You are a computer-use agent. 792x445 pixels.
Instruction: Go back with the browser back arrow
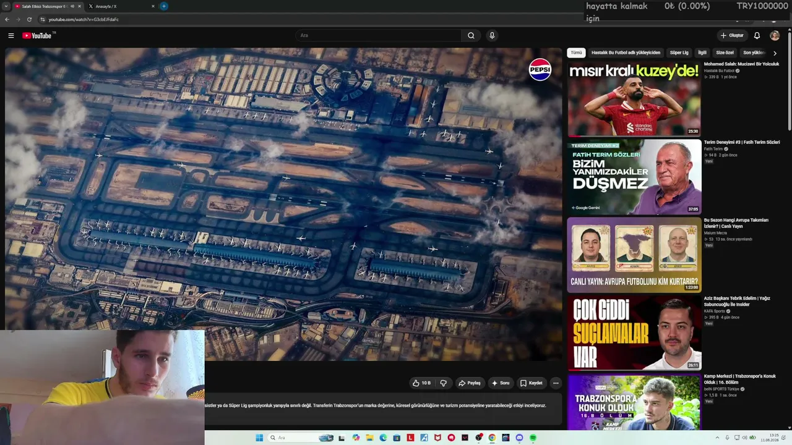tap(7, 19)
